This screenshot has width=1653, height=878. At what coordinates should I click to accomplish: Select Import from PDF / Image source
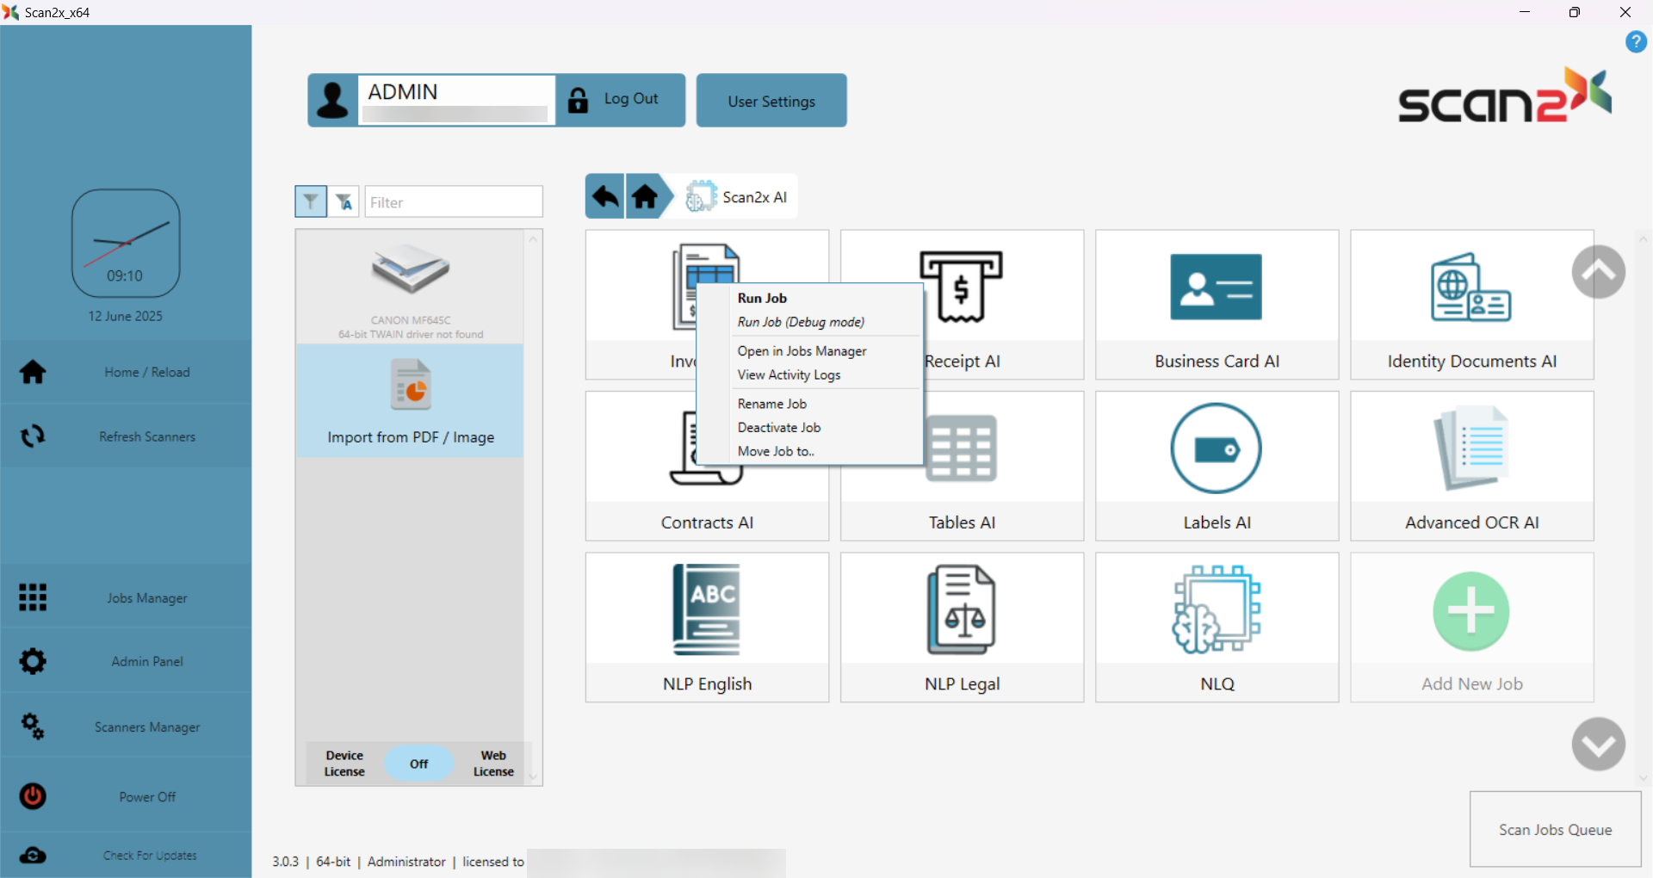pyautogui.click(x=411, y=401)
